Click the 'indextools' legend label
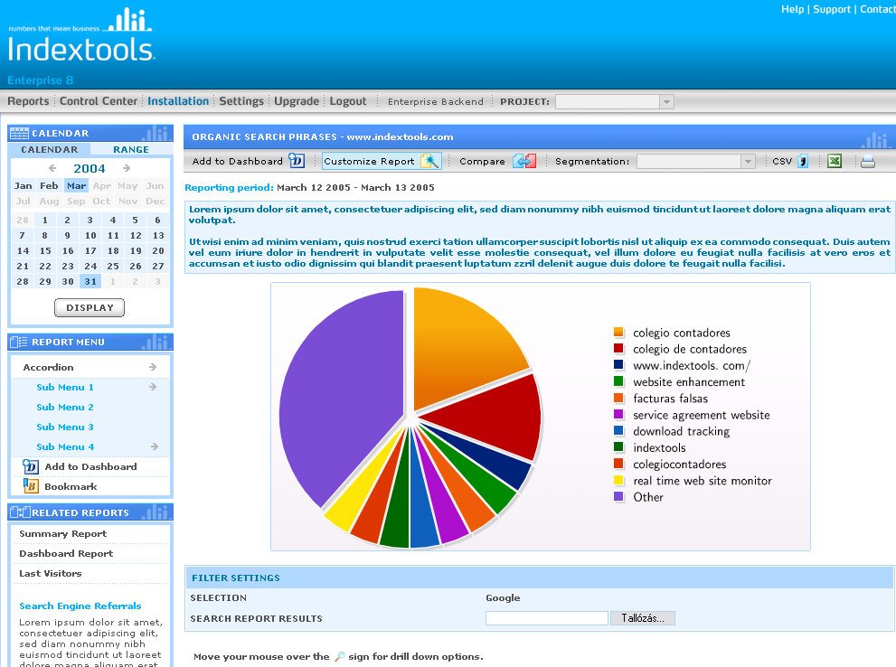 [x=659, y=447]
